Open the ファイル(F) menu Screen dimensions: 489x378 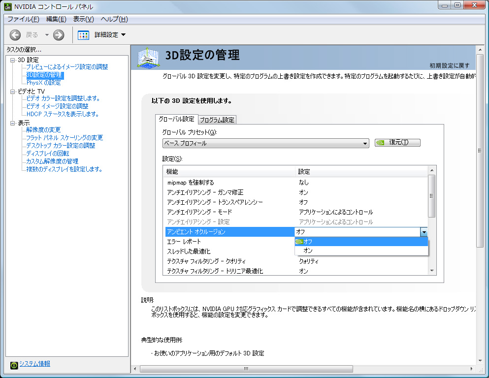pos(23,19)
